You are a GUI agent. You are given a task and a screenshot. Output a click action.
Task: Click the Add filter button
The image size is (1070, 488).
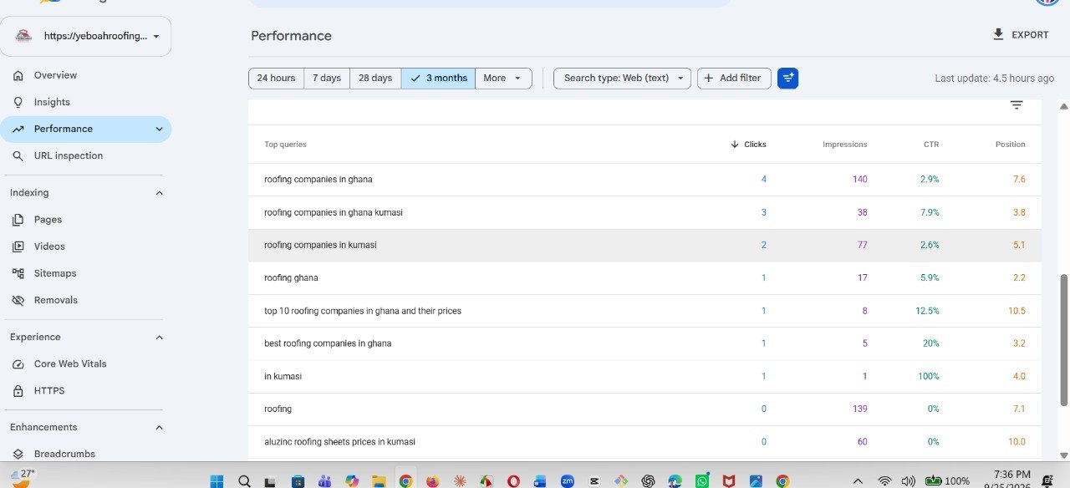(x=734, y=79)
